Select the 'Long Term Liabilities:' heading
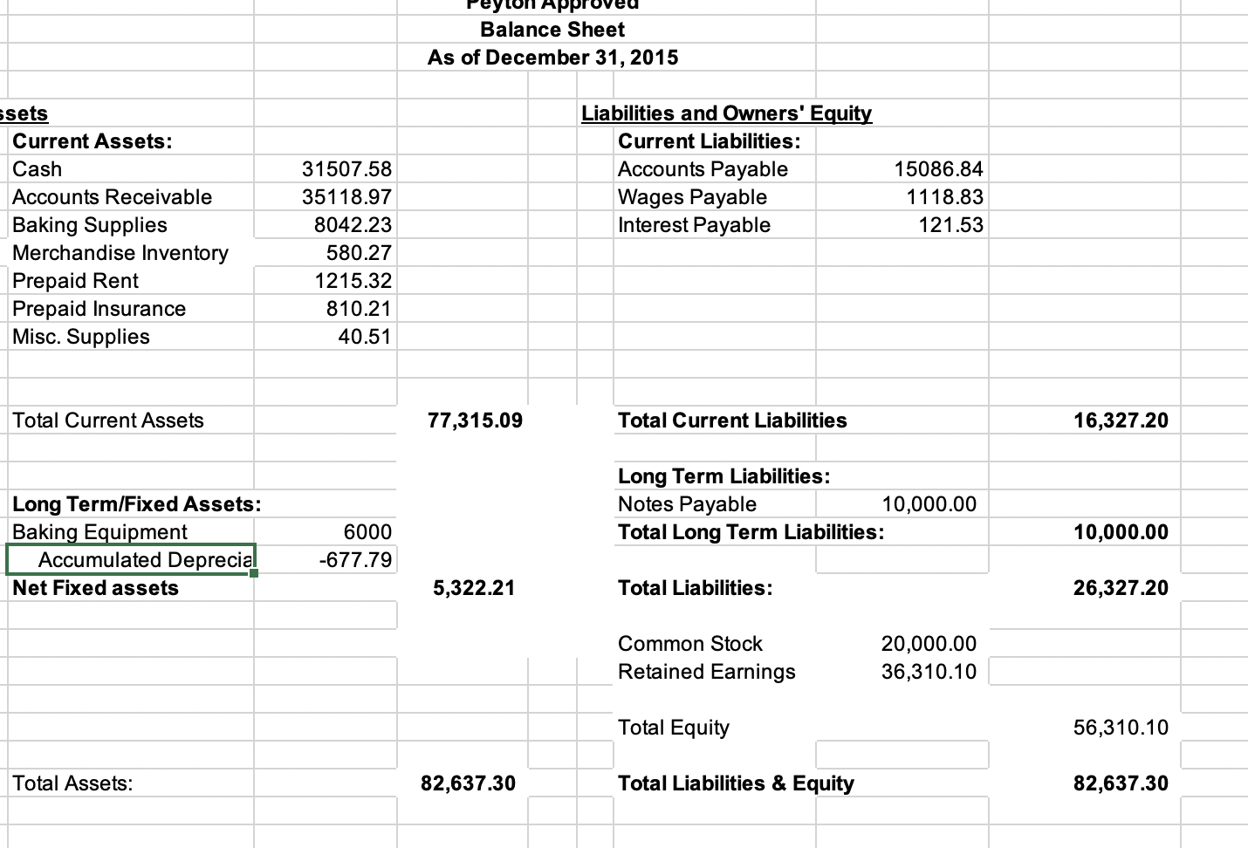Viewport: 1248px width, 848px height. pyautogui.click(x=724, y=476)
